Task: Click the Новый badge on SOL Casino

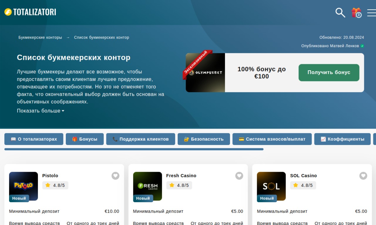Action: point(267,198)
